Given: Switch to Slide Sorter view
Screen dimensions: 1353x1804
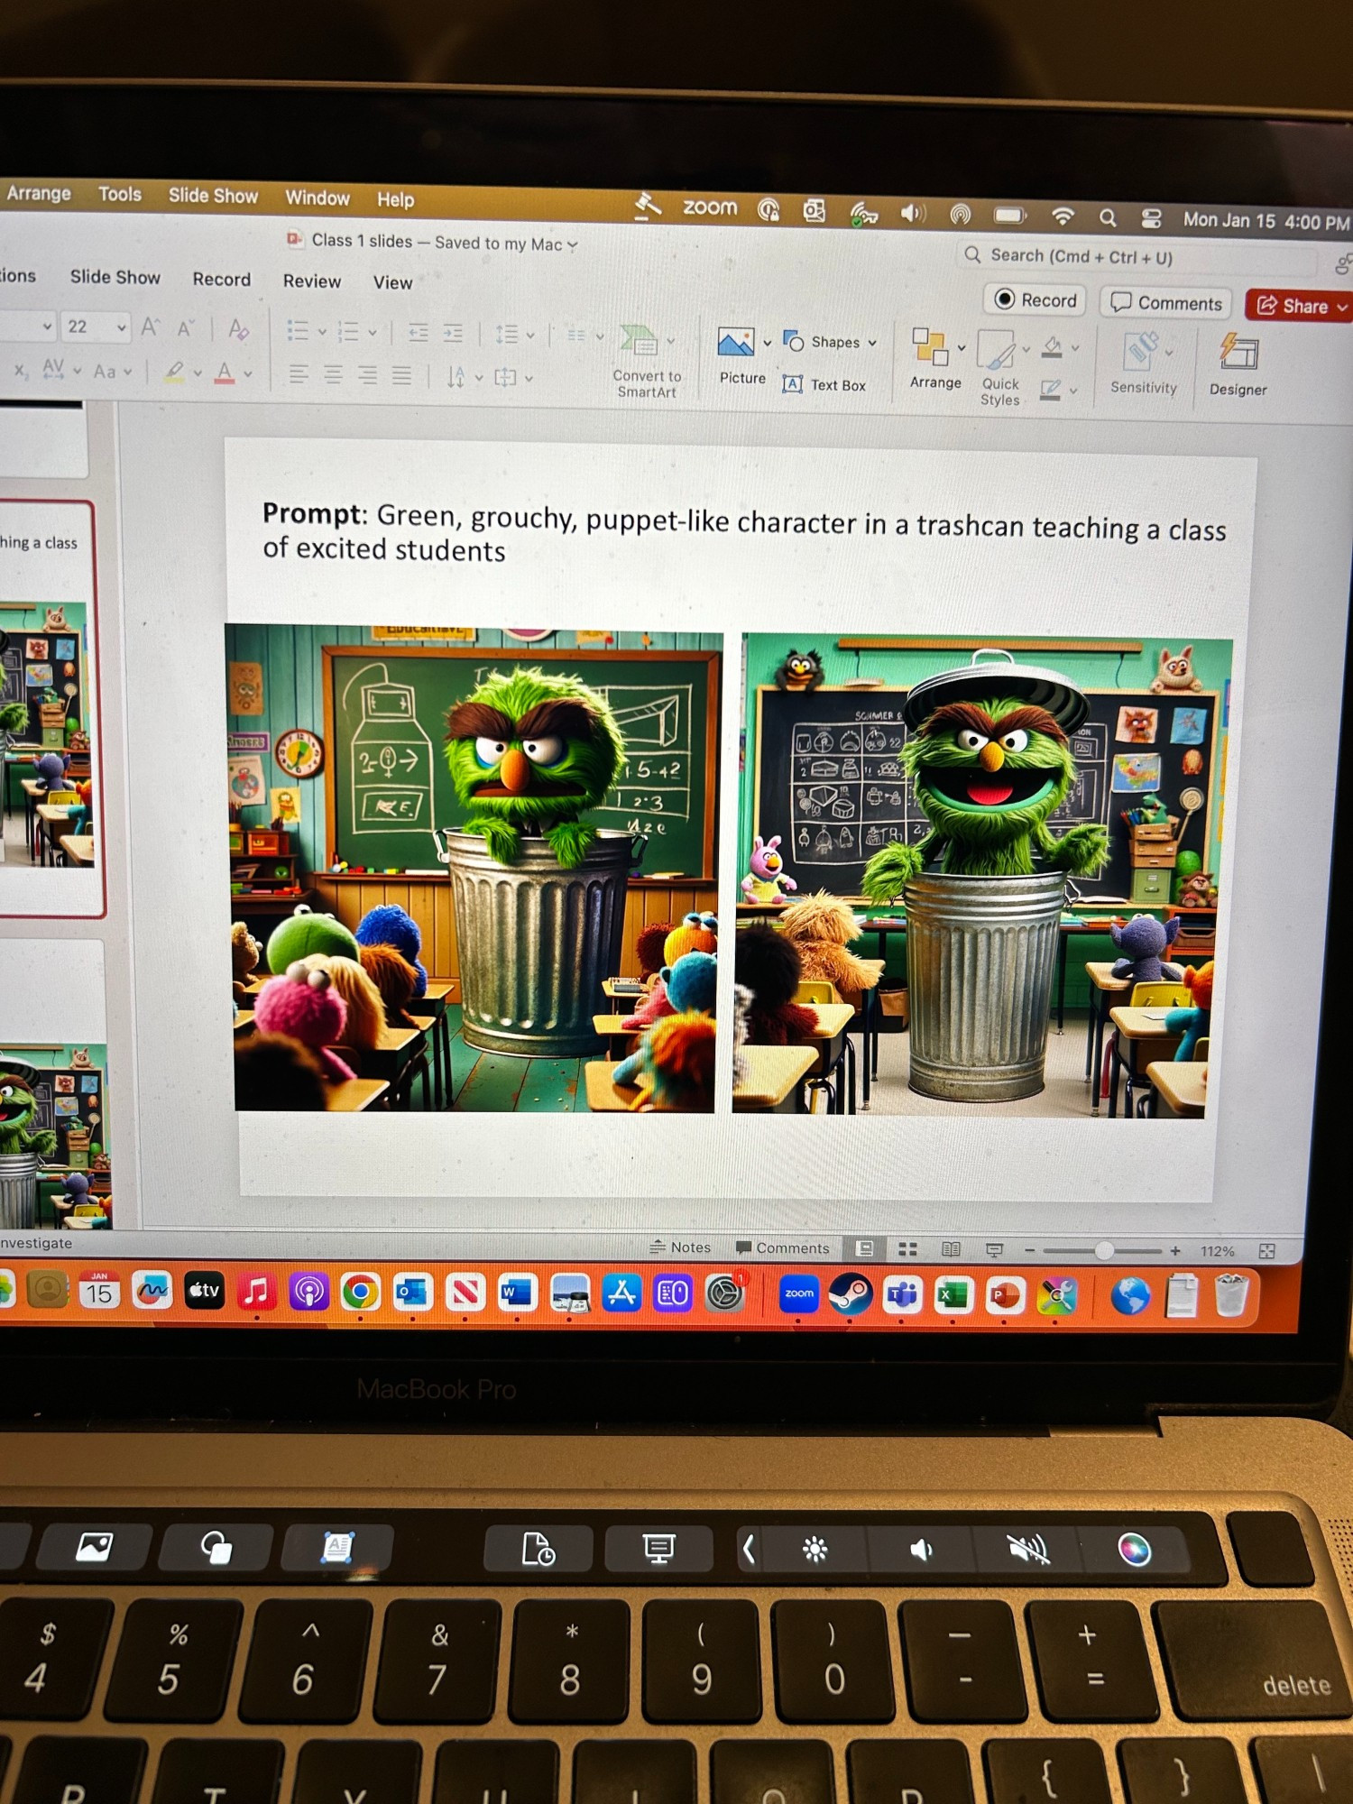Looking at the screenshot, I should click(x=907, y=1249).
